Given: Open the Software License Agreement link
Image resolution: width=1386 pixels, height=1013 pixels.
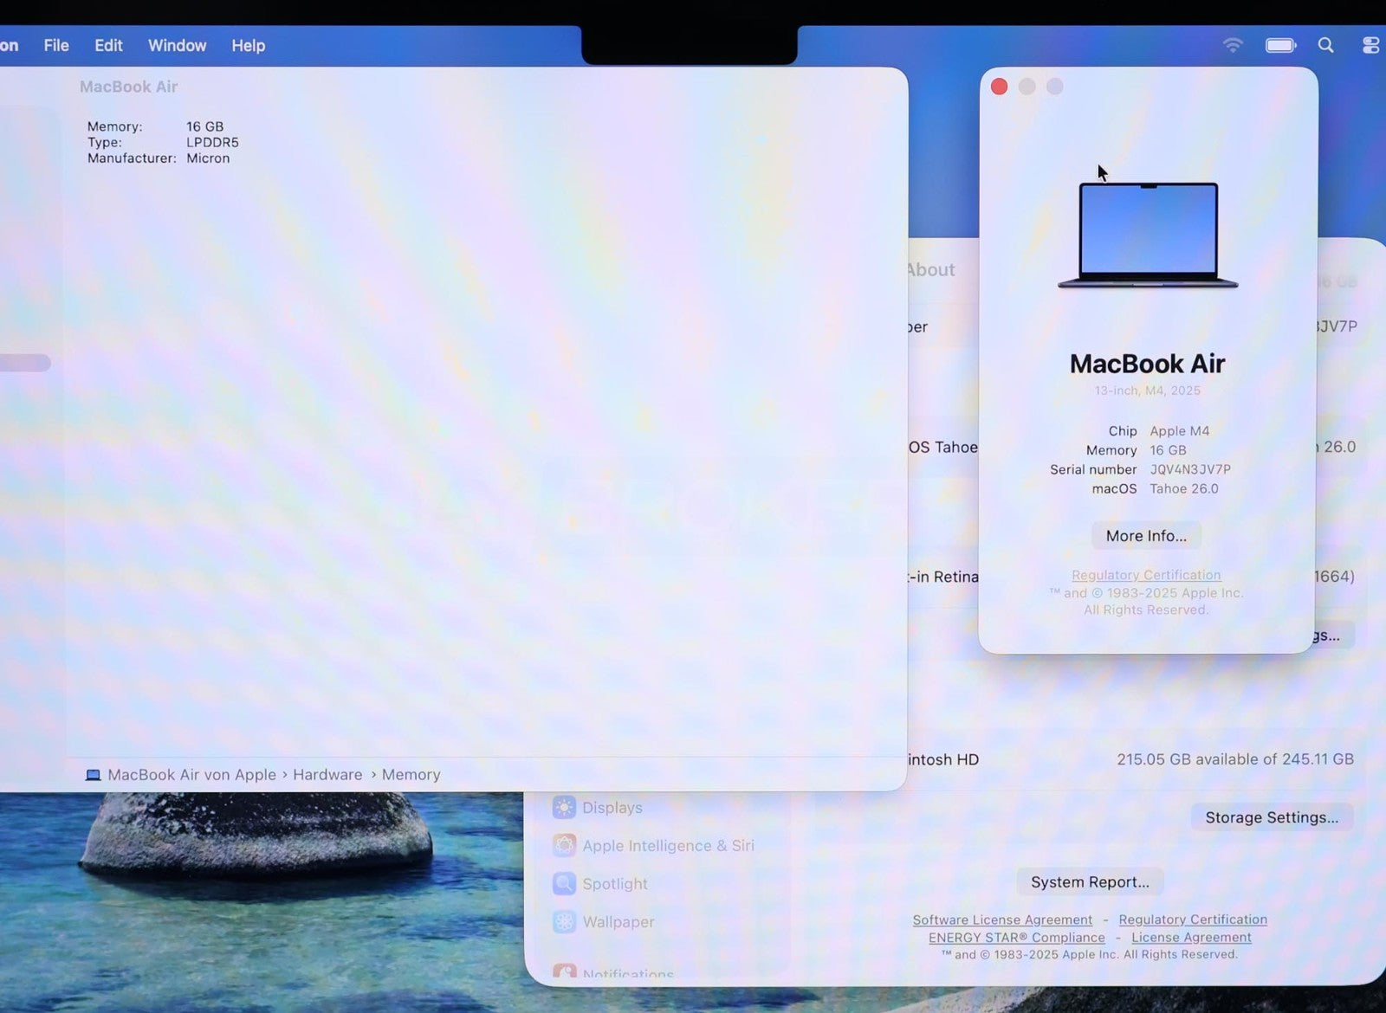Looking at the screenshot, I should pyautogui.click(x=1002, y=919).
